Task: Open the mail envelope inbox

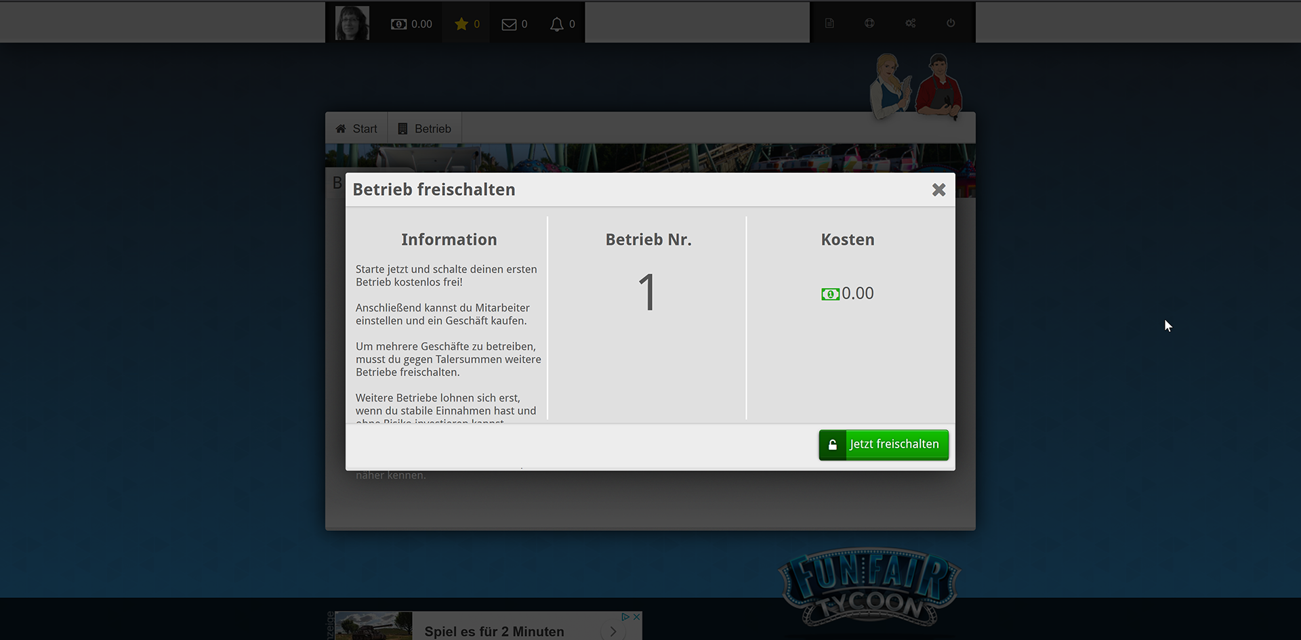Action: (x=509, y=24)
